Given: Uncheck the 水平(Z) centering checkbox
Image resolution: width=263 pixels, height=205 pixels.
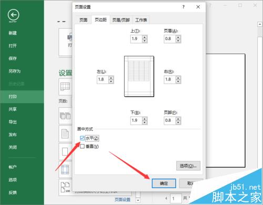Looking at the screenshot, I should (82, 138).
